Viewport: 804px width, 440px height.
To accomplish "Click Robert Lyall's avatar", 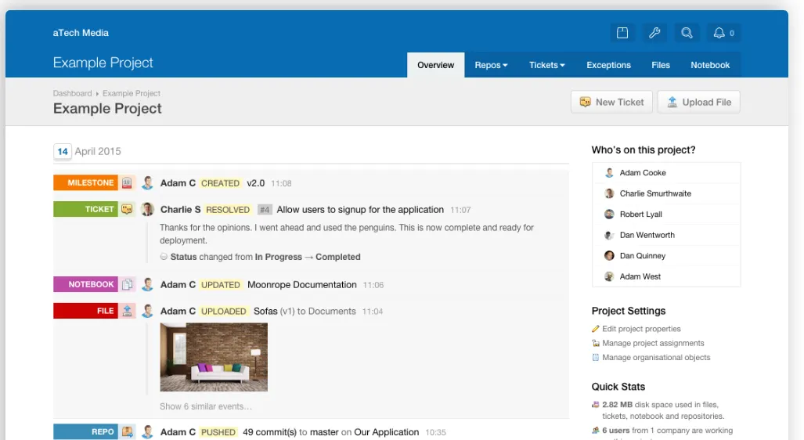I will 609,214.
